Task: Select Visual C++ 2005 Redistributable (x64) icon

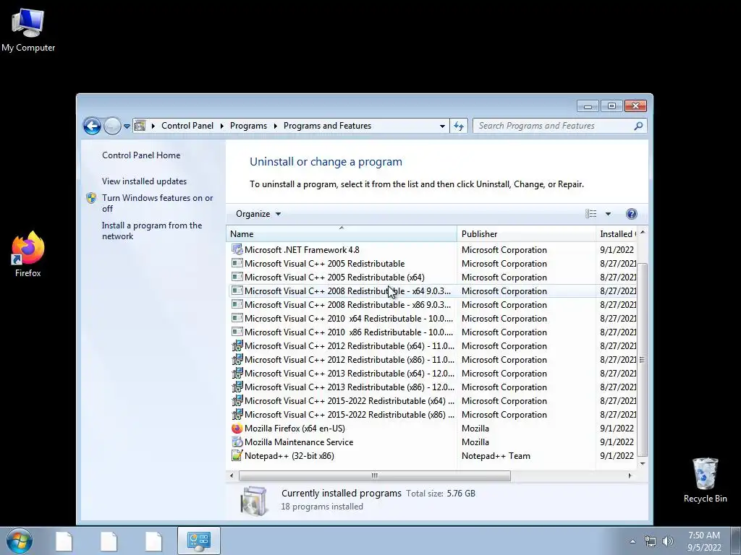Action: click(237, 277)
